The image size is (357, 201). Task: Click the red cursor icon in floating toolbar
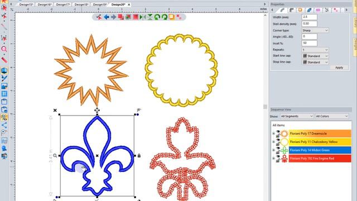coord(99,17)
